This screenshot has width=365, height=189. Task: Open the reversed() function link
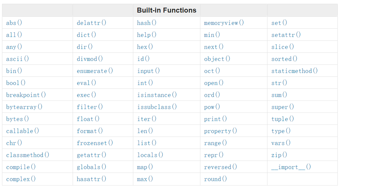click(221, 167)
